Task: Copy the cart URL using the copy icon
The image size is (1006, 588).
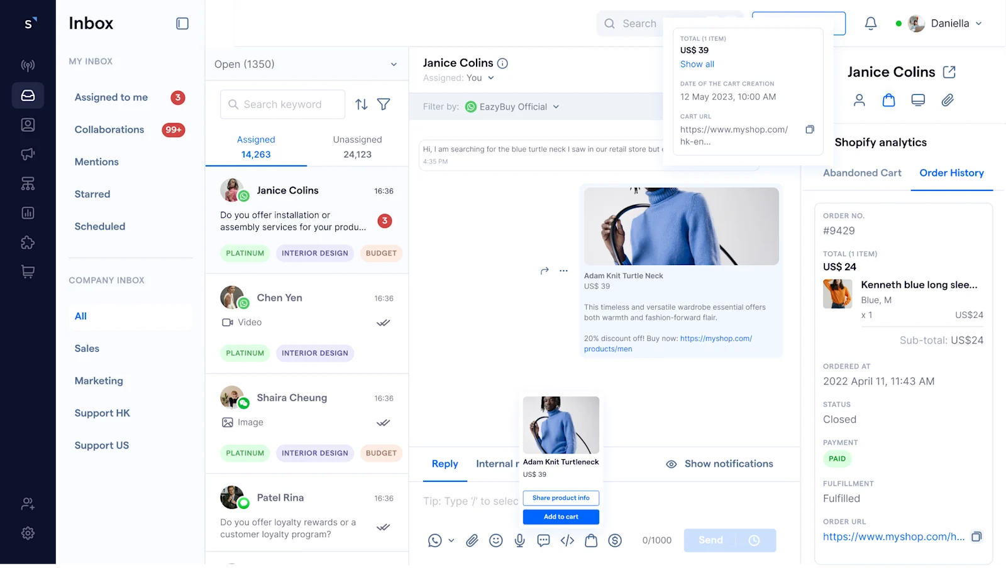Action: click(810, 129)
